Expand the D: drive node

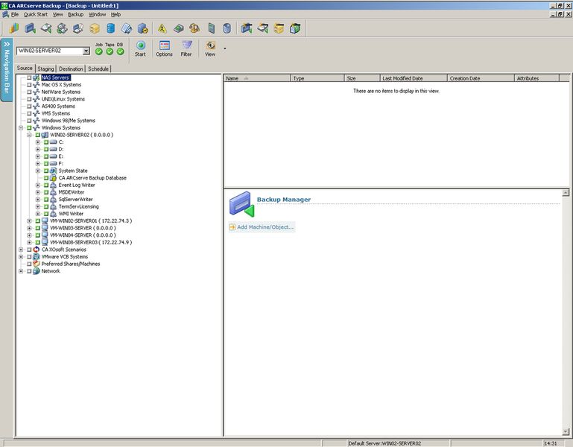coord(38,149)
